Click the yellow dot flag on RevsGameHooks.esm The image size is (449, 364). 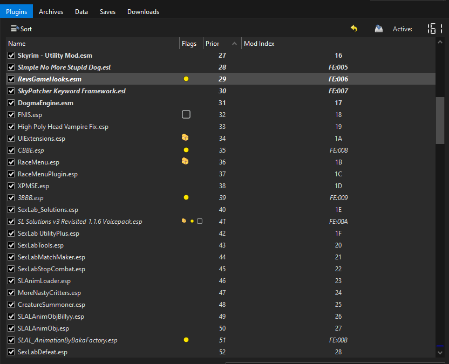pyautogui.click(x=186, y=79)
